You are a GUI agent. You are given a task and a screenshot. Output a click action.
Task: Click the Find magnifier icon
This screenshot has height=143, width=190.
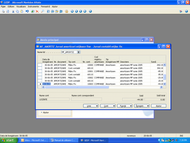pyautogui.click(x=43, y=11)
